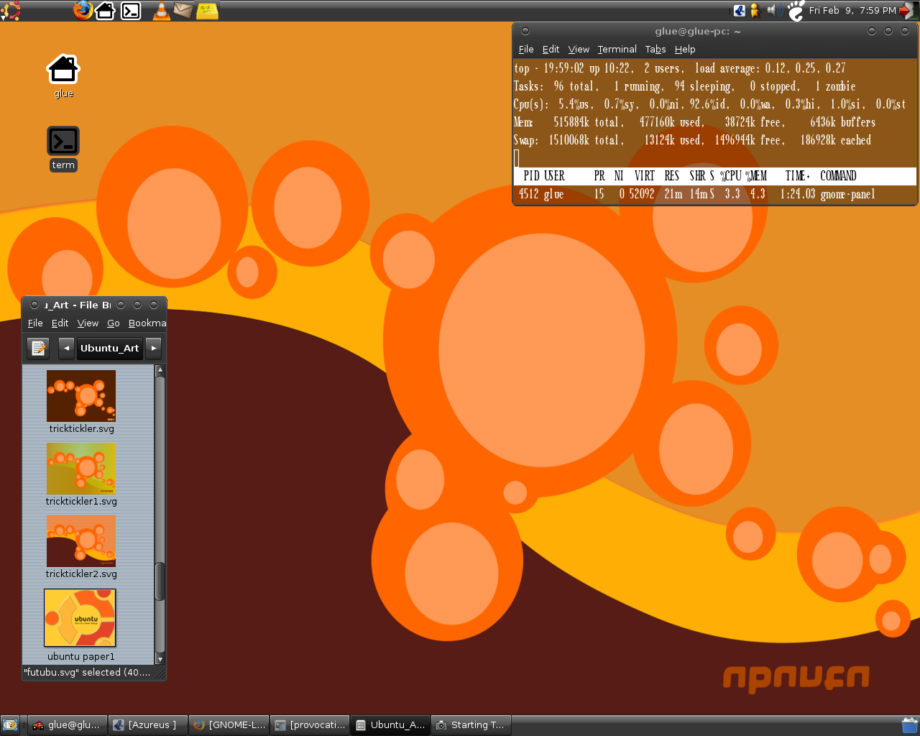
Task: Switch to the GNOME-L... Firefox taskbar window
Action: tap(229, 725)
